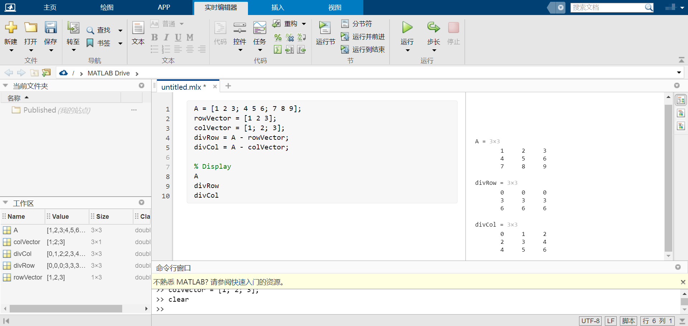Click the green percent comment icon
Viewport: 688px width, 326px height.
pyautogui.click(x=278, y=37)
